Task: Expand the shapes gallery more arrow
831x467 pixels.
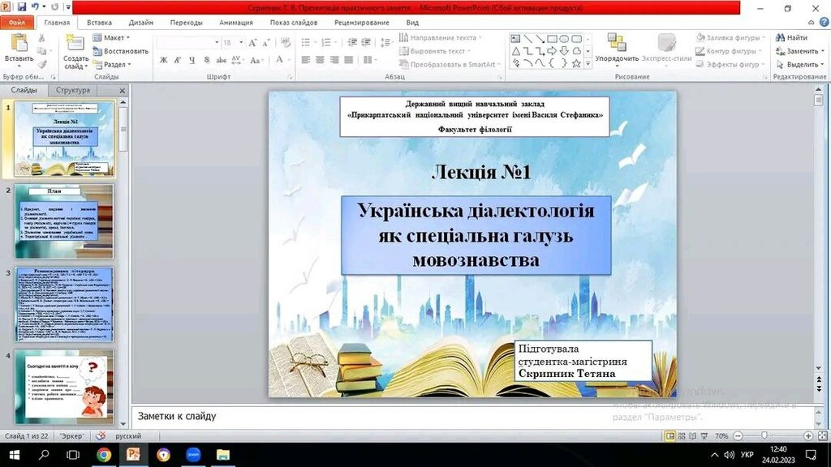Action: 588,64
